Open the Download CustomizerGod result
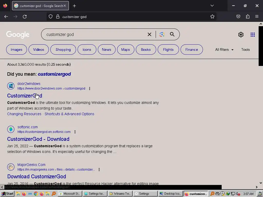This screenshot has width=263, height=197. tap(36, 176)
